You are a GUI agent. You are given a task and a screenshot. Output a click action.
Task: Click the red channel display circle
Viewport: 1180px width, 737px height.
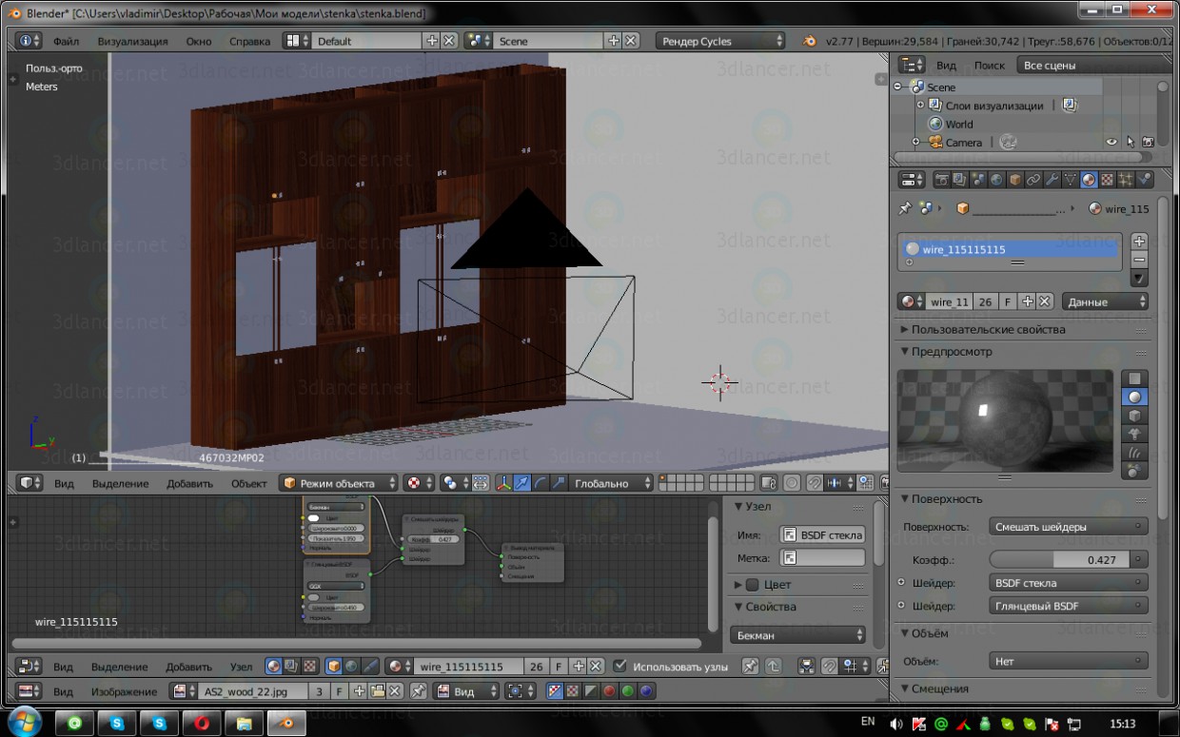click(609, 691)
